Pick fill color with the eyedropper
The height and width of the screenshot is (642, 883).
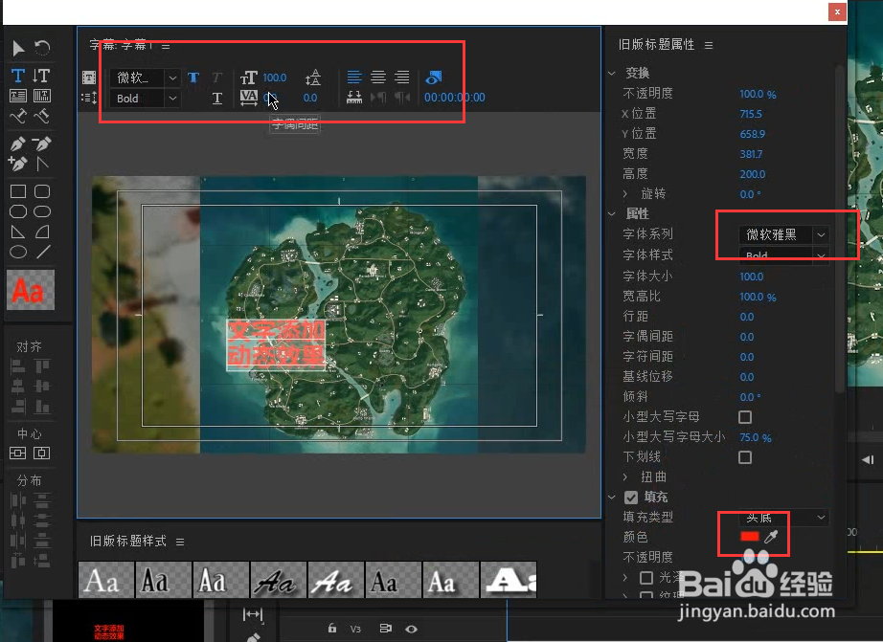[x=771, y=537]
